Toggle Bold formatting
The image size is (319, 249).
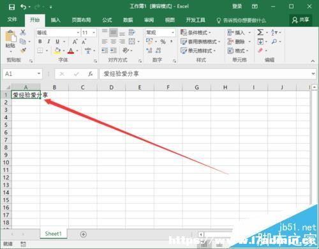[x=40, y=41]
